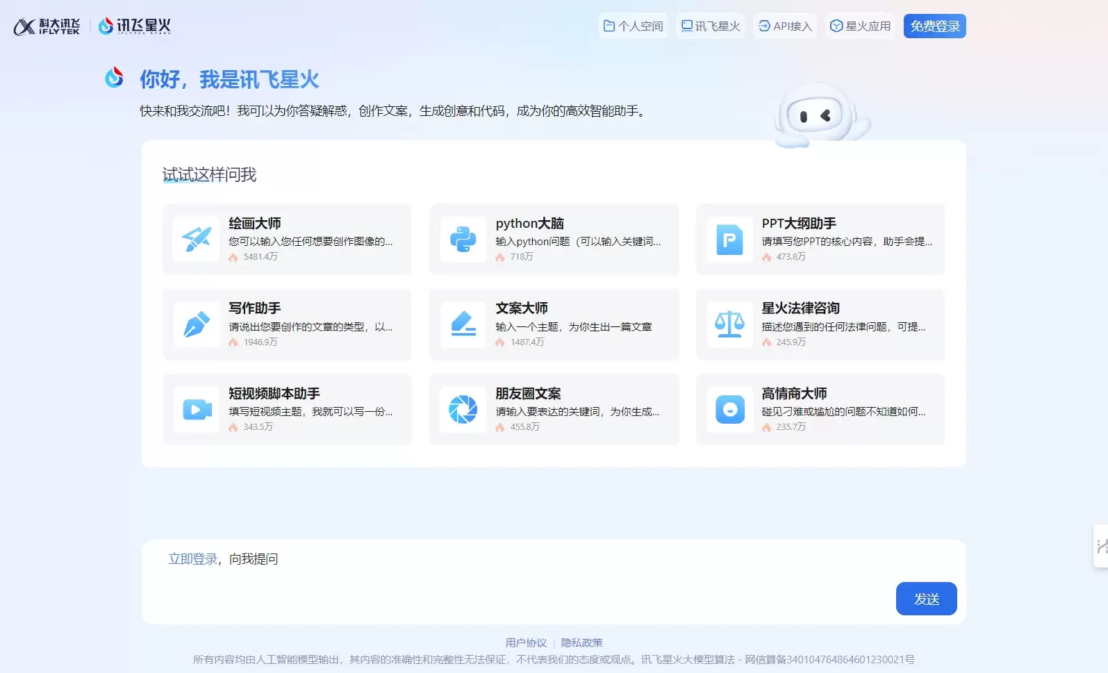1108x673 pixels.
Task: Click the 试试这样问我 section heading
Action: click(x=209, y=175)
